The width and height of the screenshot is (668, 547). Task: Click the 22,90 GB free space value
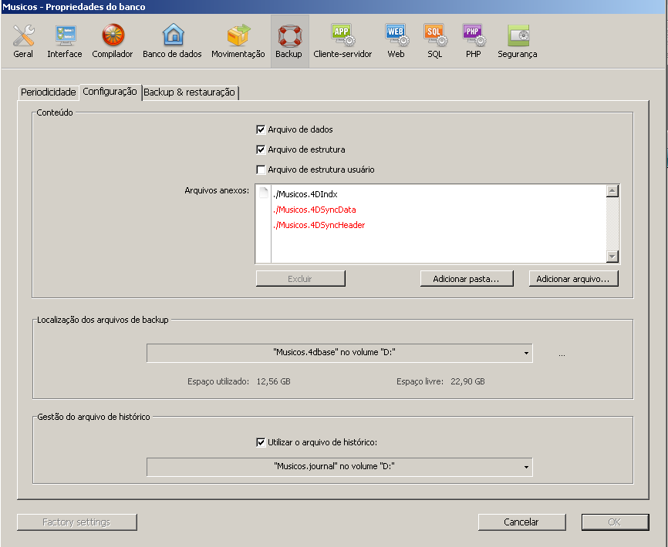coord(467,381)
